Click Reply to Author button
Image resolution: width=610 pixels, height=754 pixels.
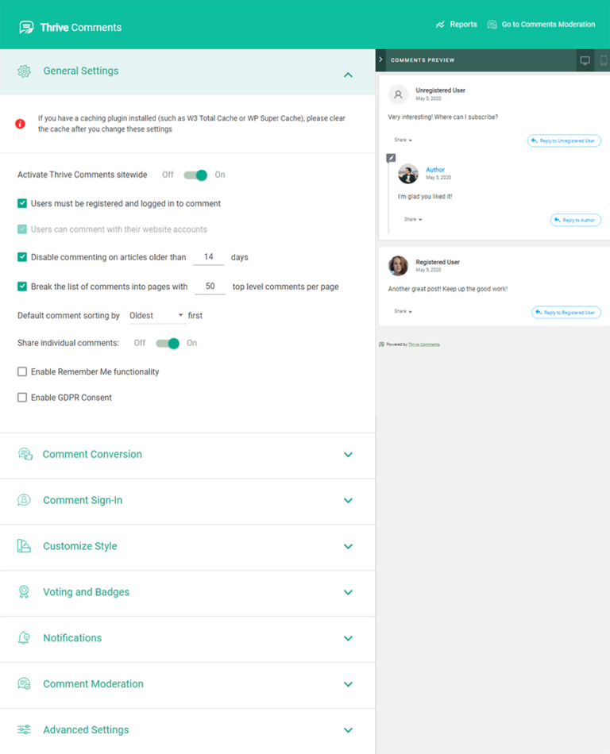tap(575, 220)
